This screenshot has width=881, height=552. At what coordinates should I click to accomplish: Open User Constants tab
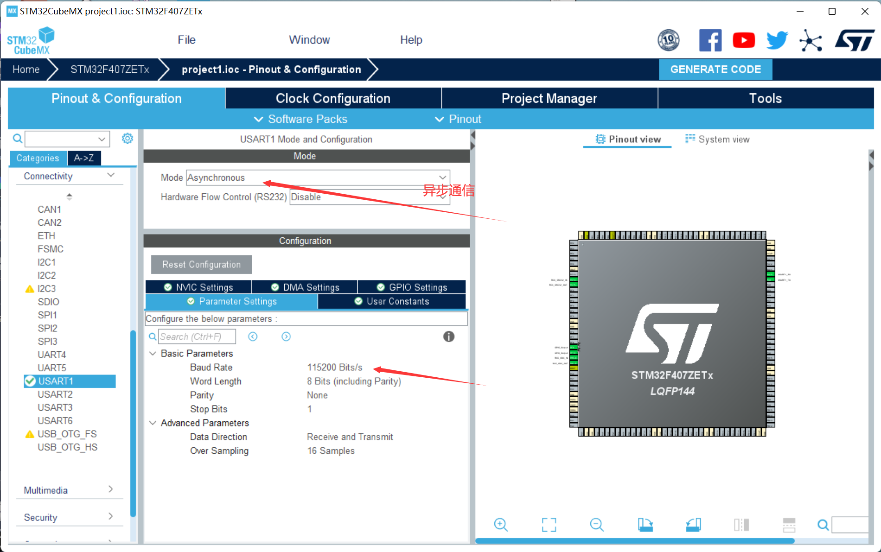(392, 301)
